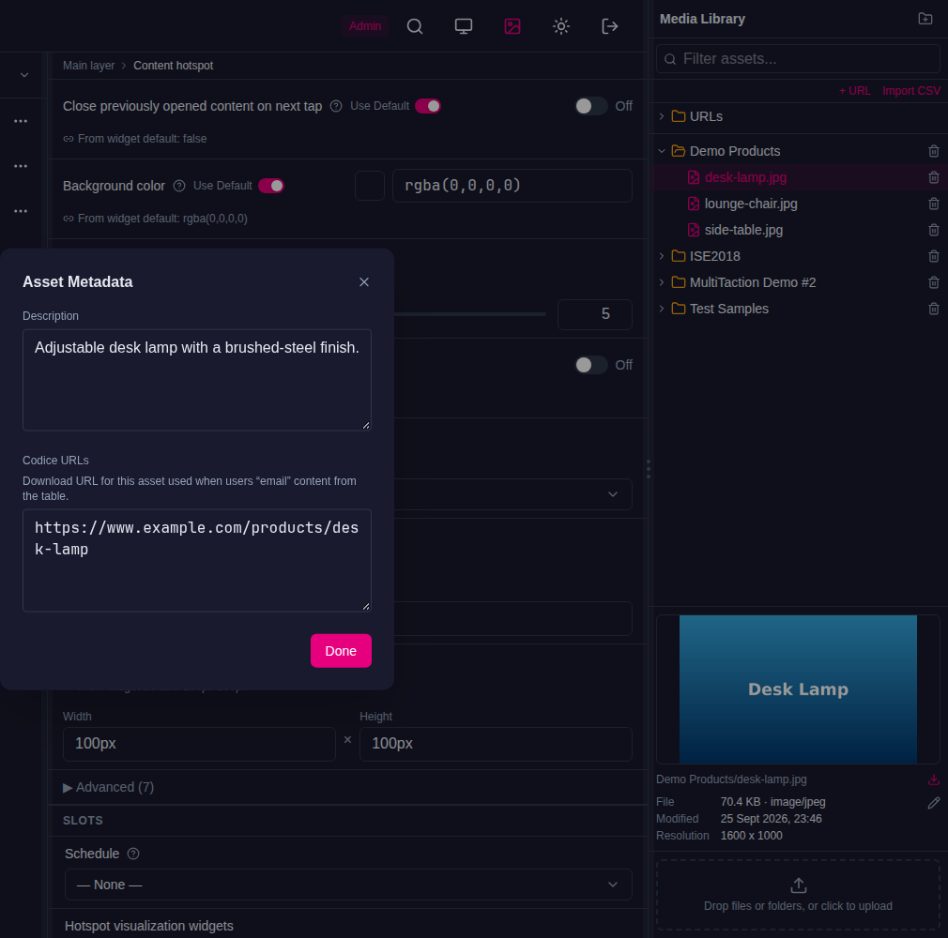
Task: Delete side-table.jpg asset
Action: click(934, 230)
